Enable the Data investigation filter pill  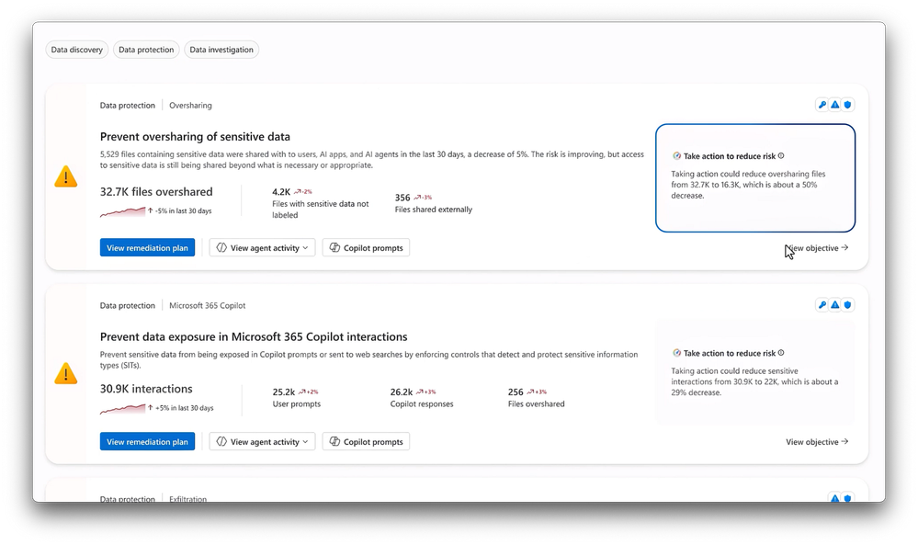pos(221,50)
